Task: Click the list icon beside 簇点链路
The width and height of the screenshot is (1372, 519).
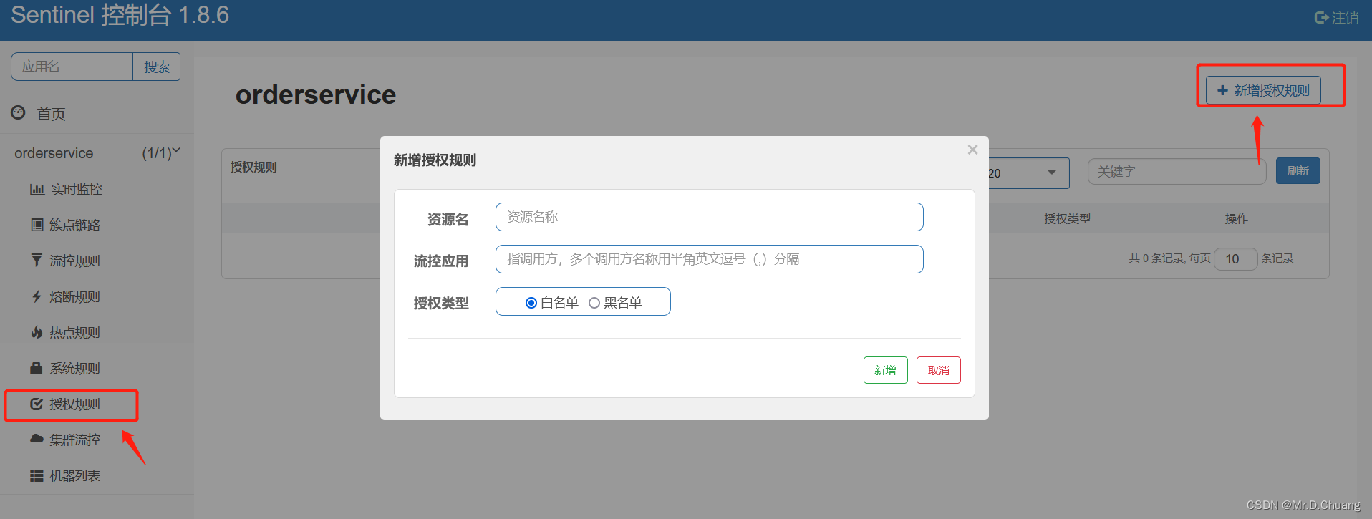Action: pyautogui.click(x=37, y=225)
